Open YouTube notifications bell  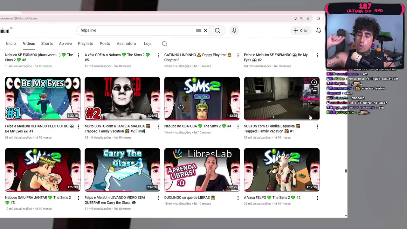pyautogui.click(x=318, y=31)
